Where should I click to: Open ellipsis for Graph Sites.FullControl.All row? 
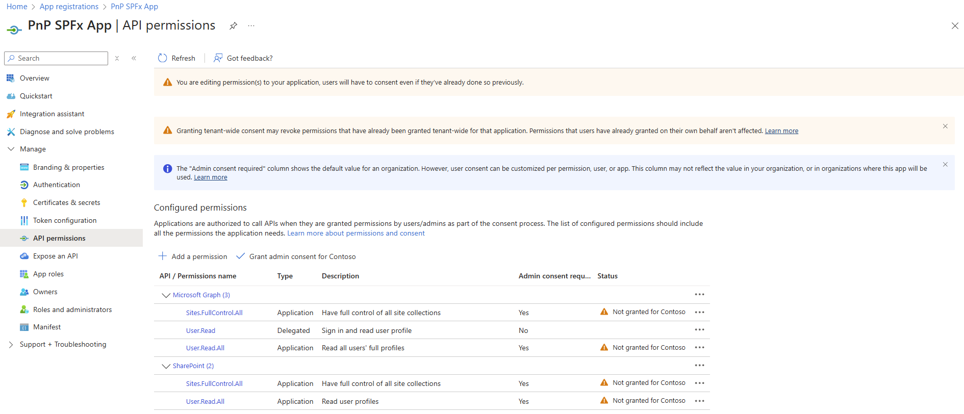[699, 313]
